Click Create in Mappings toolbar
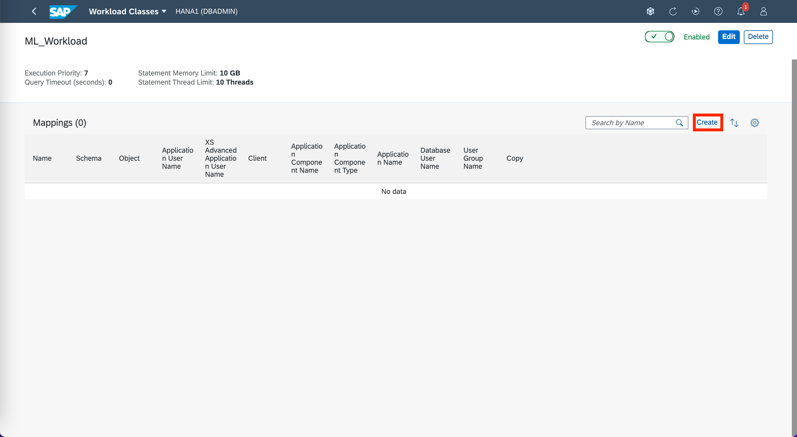Image resolution: width=797 pixels, height=437 pixels. coord(707,122)
